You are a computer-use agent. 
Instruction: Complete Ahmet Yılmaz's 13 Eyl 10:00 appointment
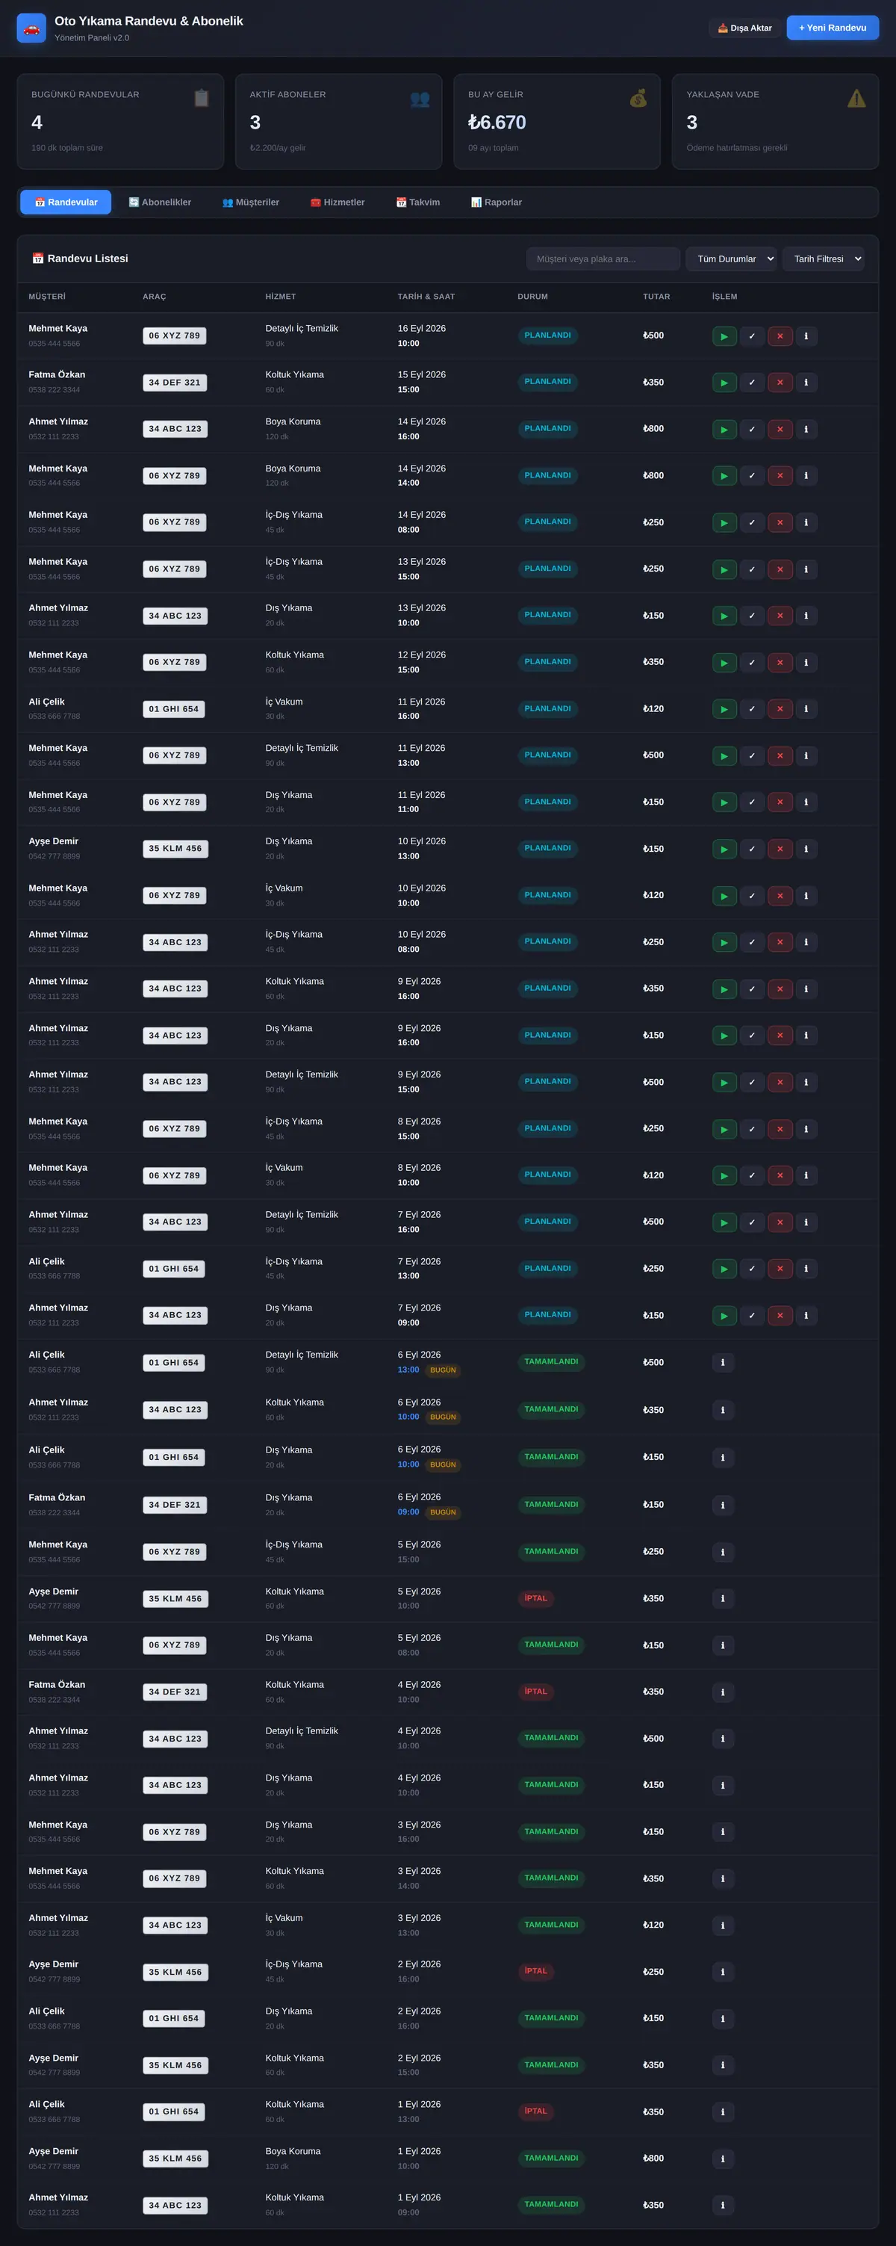click(x=751, y=616)
